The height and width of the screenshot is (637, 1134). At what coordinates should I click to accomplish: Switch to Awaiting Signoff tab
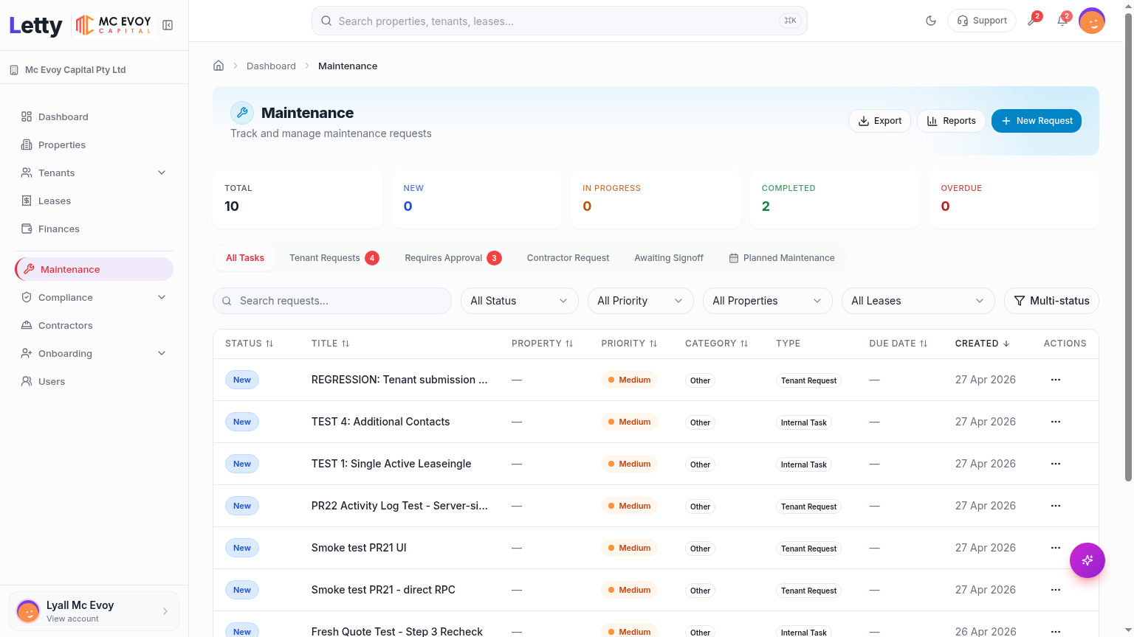(669, 258)
